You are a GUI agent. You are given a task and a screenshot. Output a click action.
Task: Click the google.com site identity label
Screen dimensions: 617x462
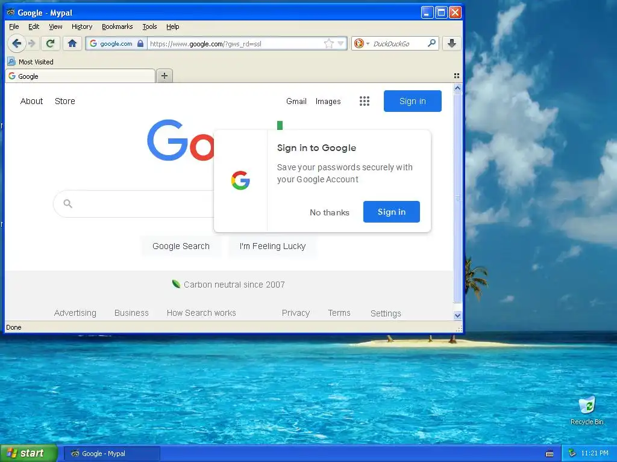pos(116,43)
